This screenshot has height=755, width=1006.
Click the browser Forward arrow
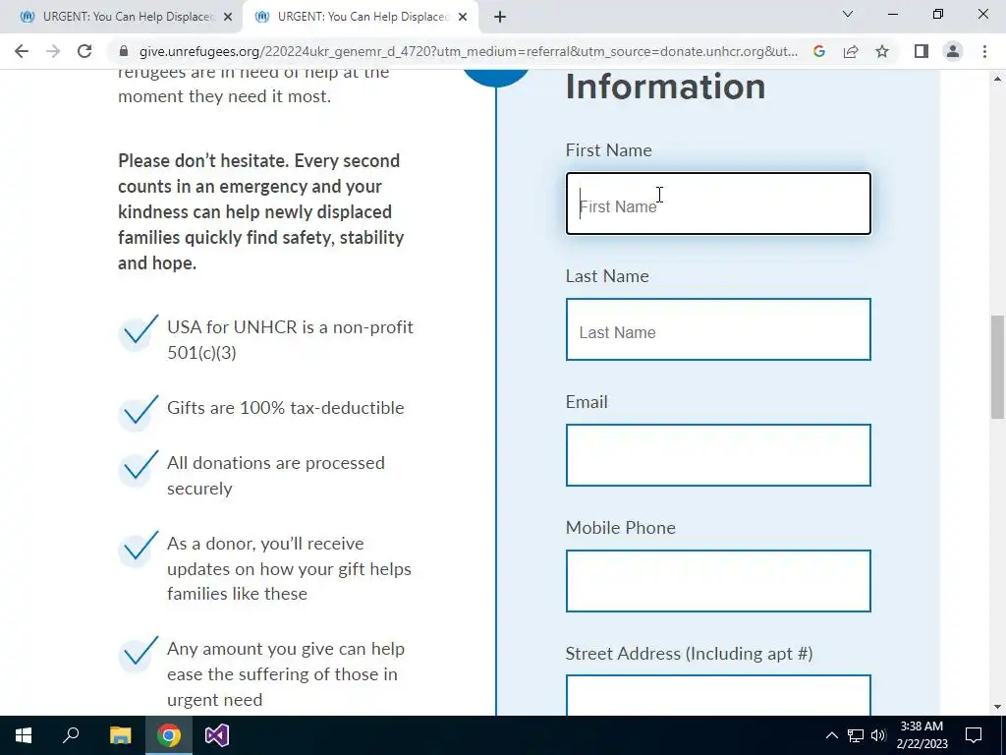(x=53, y=51)
